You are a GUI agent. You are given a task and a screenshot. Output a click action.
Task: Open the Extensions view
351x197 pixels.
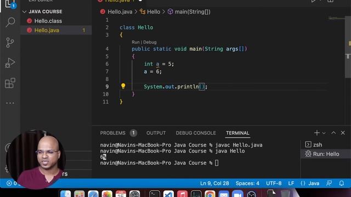pyautogui.click(x=10, y=83)
